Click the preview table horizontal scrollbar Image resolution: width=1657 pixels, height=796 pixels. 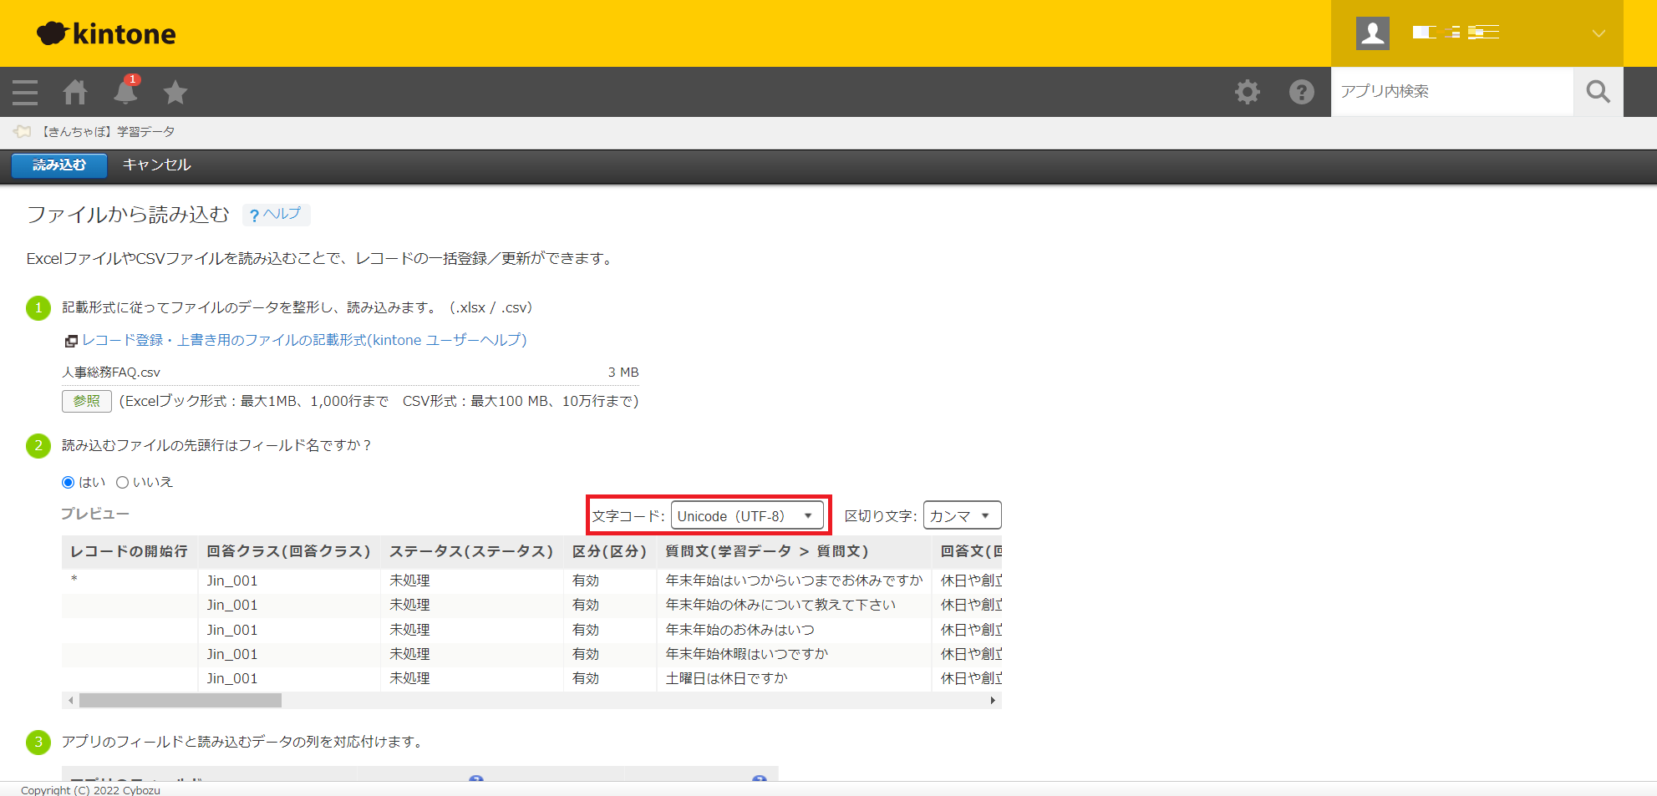tap(180, 701)
